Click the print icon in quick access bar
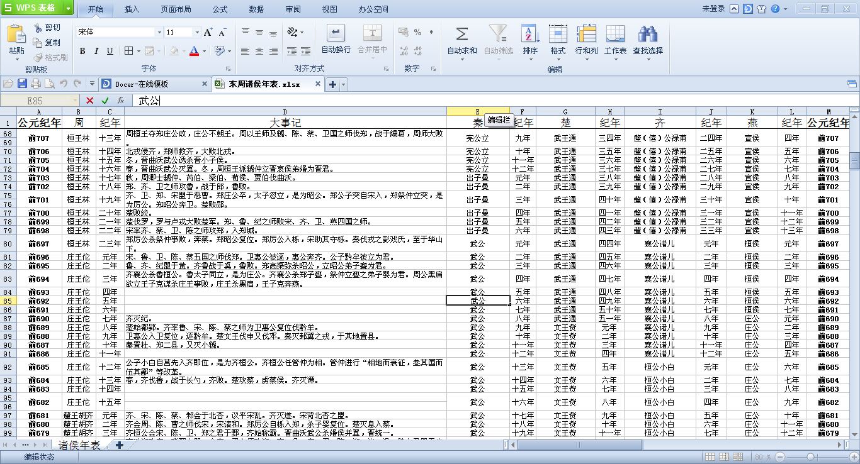This screenshot has height=464, width=860. pyautogui.click(x=36, y=84)
